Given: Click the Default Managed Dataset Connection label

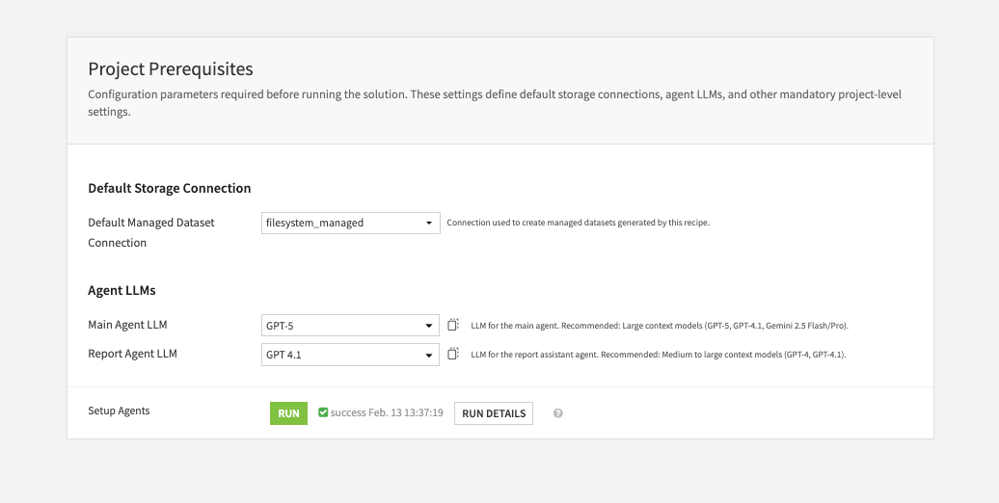Looking at the screenshot, I should pos(151,232).
